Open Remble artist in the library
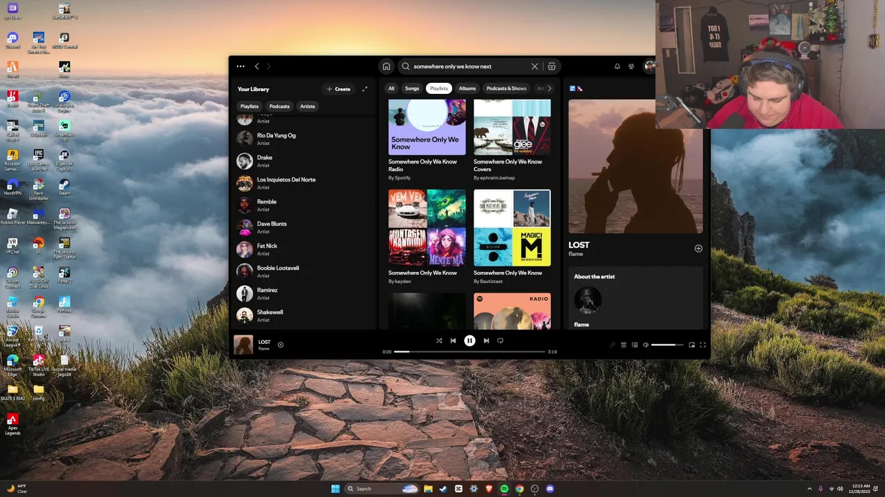Image resolution: width=885 pixels, height=497 pixels. [x=304, y=205]
